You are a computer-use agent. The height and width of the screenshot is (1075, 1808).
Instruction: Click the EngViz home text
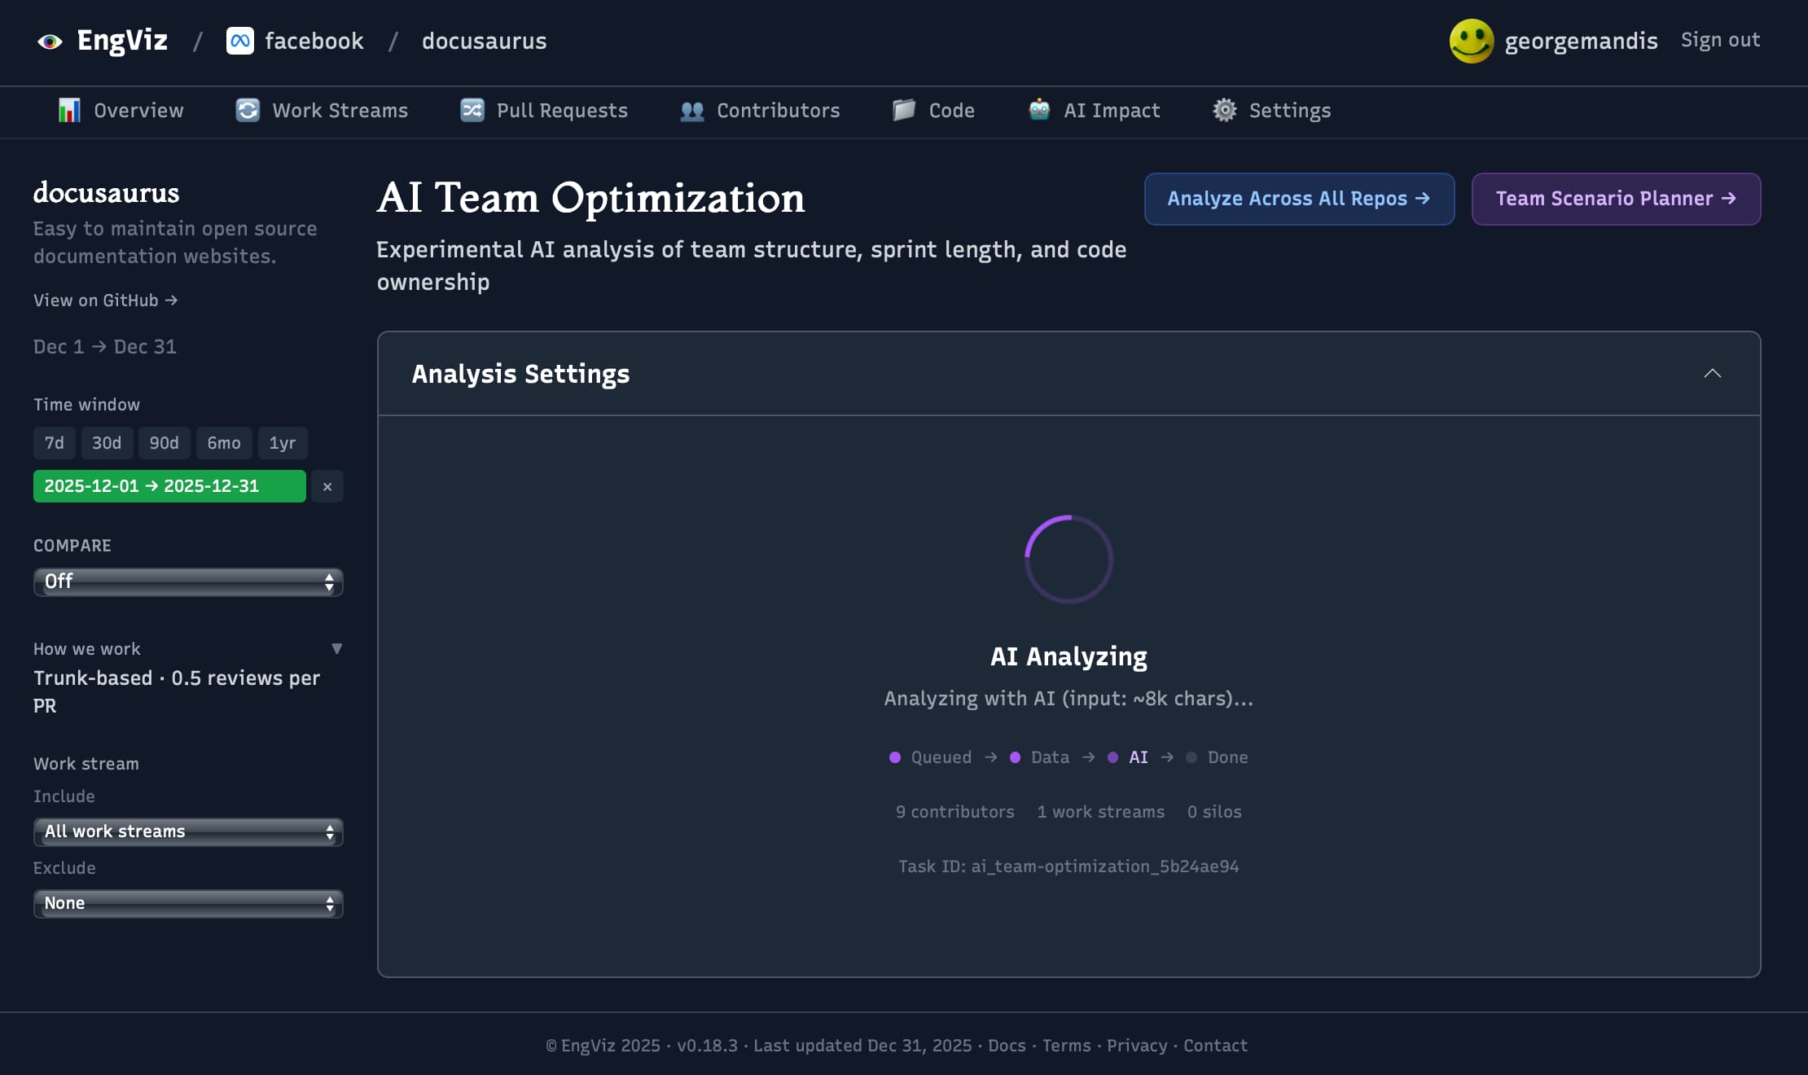(122, 40)
